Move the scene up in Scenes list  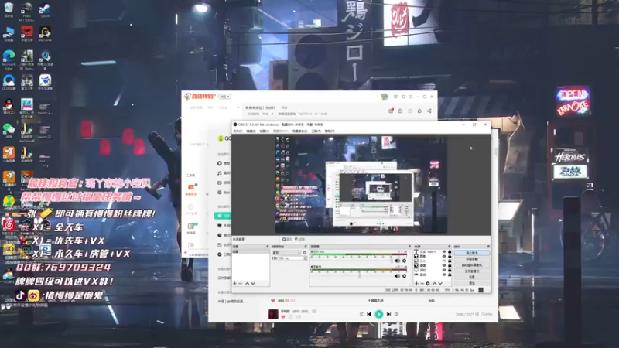click(x=247, y=283)
